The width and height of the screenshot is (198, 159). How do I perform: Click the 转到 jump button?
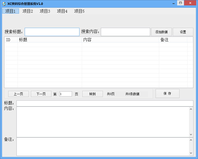point(92,94)
